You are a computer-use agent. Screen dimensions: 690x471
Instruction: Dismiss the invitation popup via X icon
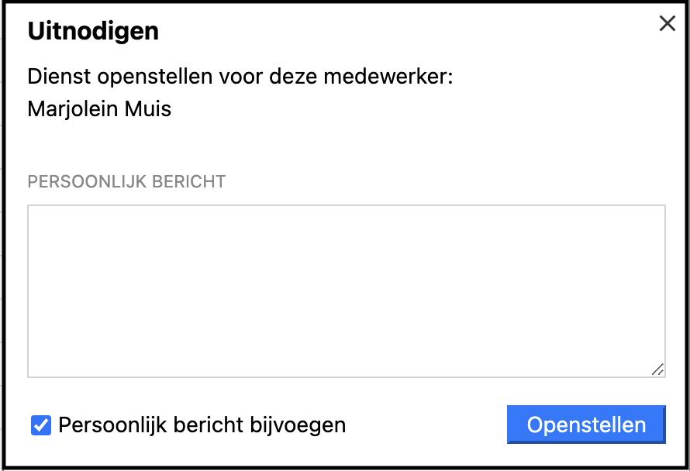tap(667, 24)
